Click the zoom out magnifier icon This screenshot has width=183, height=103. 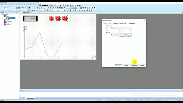pyautogui.click(x=38, y=10)
